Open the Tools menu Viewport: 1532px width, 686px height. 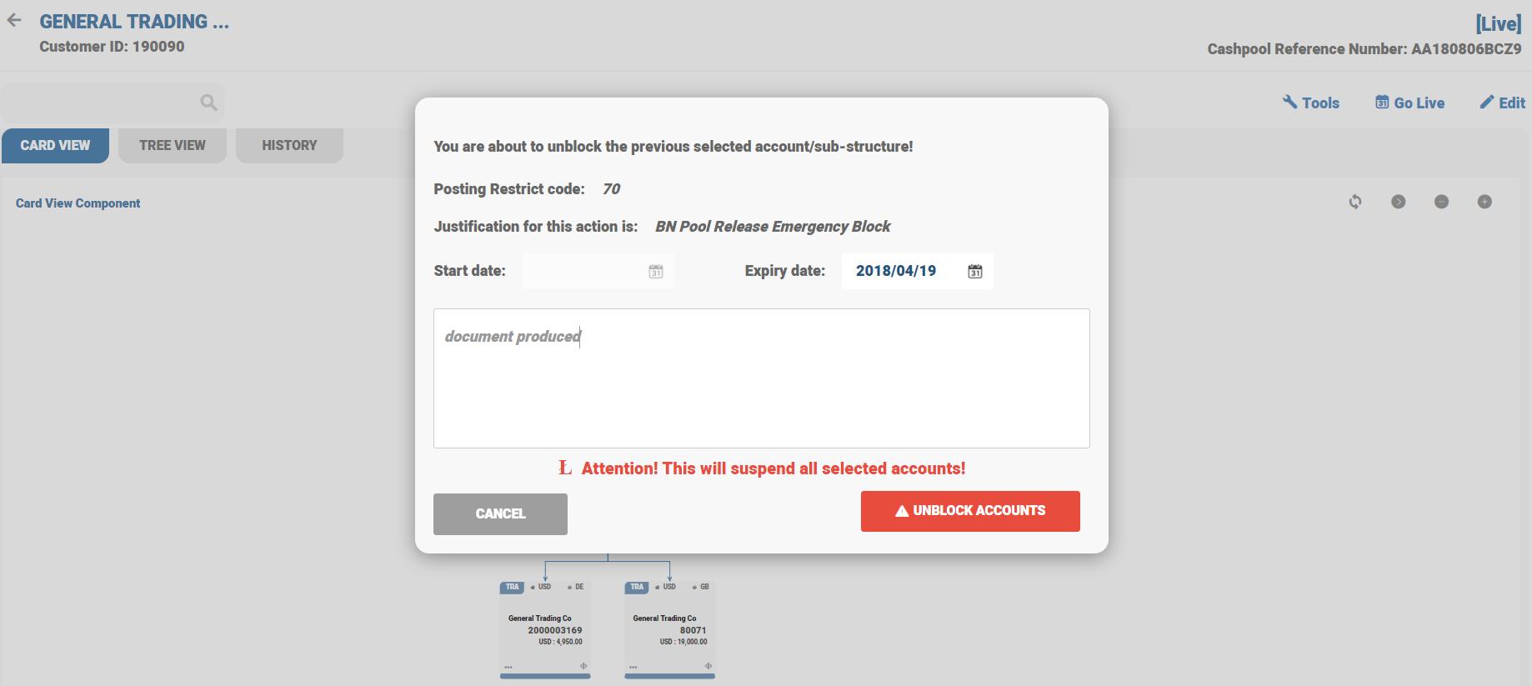(x=1311, y=103)
